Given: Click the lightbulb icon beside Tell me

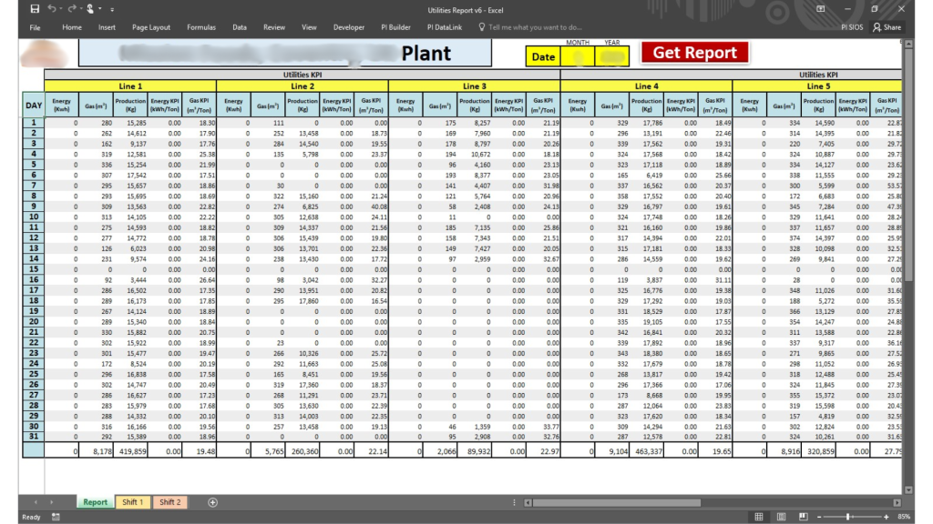Looking at the screenshot, I should tap(481, 26).
